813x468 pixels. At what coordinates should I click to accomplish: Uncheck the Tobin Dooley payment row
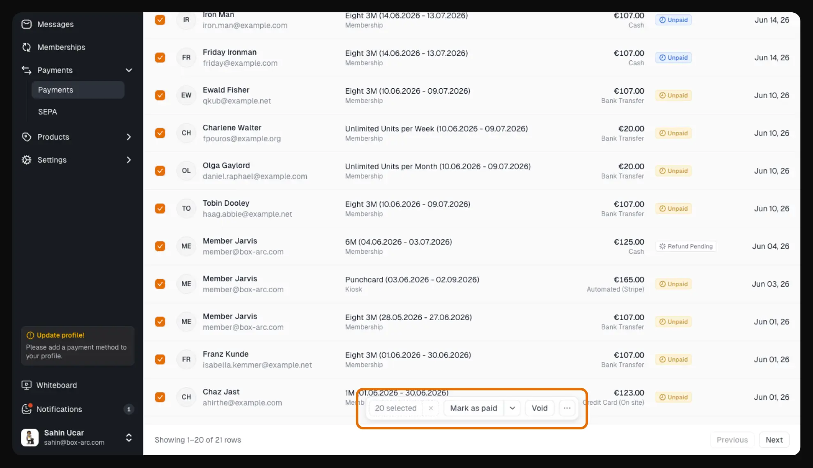pyautogui.click(x=160, y=209)
